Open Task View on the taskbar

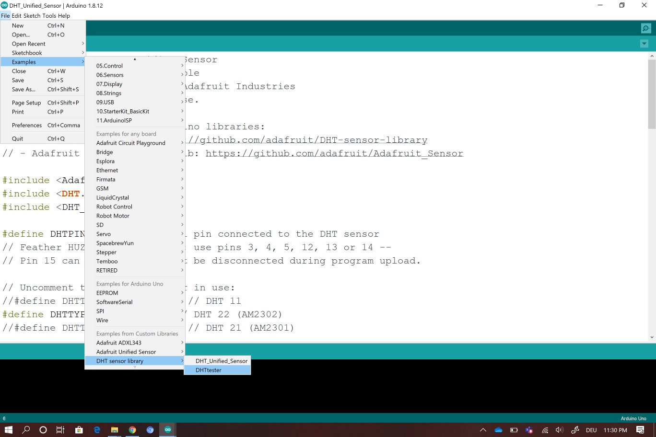pyautogui.click(x=60, y=430)
